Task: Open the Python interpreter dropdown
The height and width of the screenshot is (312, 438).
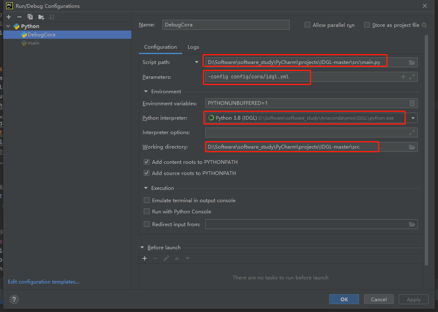Action: (412, 118)
